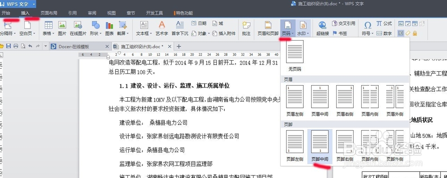The image size is (447, 178).
Task: Click the eraser icon in form controls
Action: pos(408,33)
